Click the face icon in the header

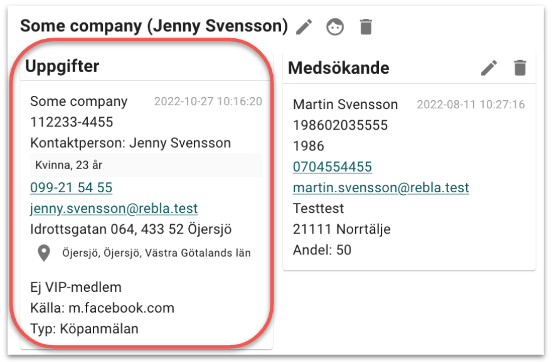coord(335,27)
